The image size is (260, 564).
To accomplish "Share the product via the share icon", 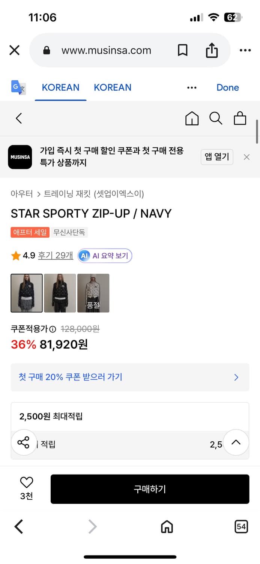I will [x=24, y=443].
